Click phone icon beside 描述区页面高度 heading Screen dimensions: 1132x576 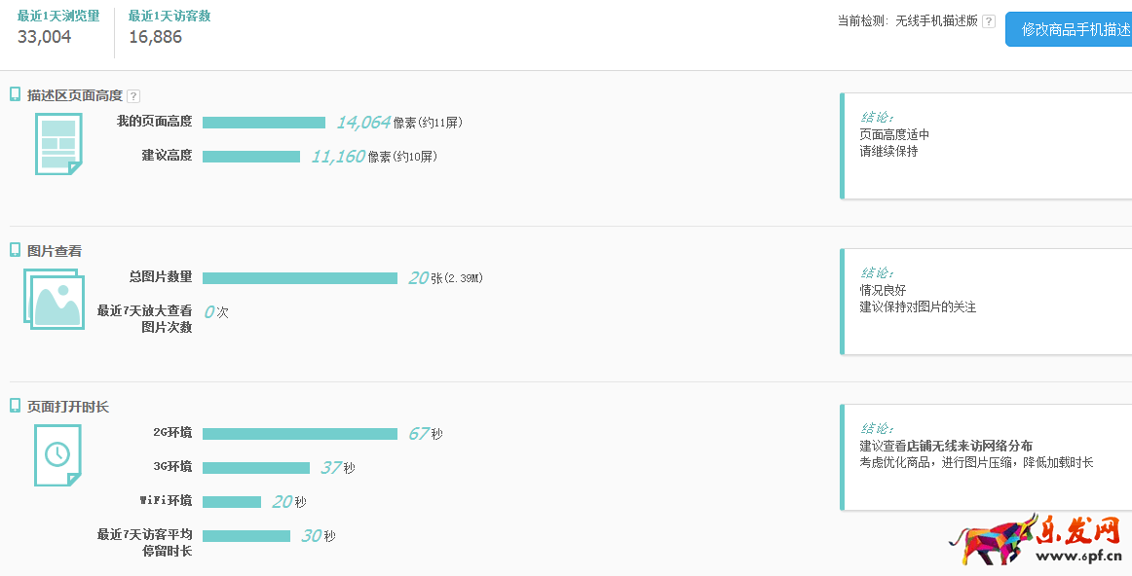(16, 94)
